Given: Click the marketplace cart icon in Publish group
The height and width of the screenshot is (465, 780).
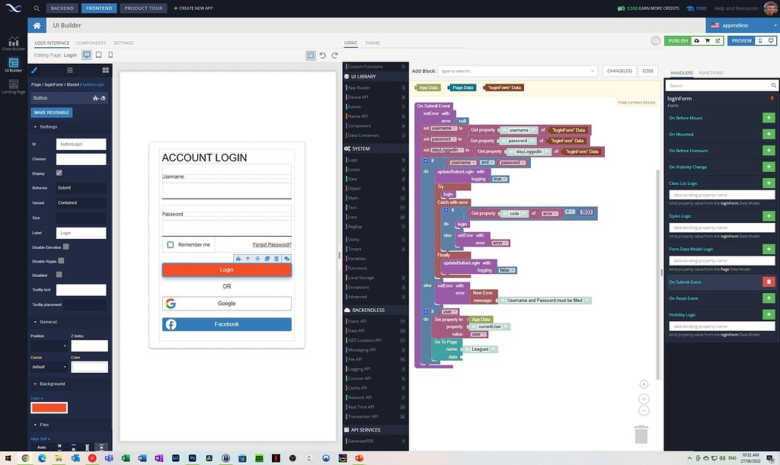Looking at the screenshot, I should [x=708, y=40].
